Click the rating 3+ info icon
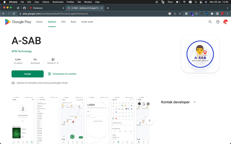Viewport: 231px width, 144px height. tap(58, 63)
